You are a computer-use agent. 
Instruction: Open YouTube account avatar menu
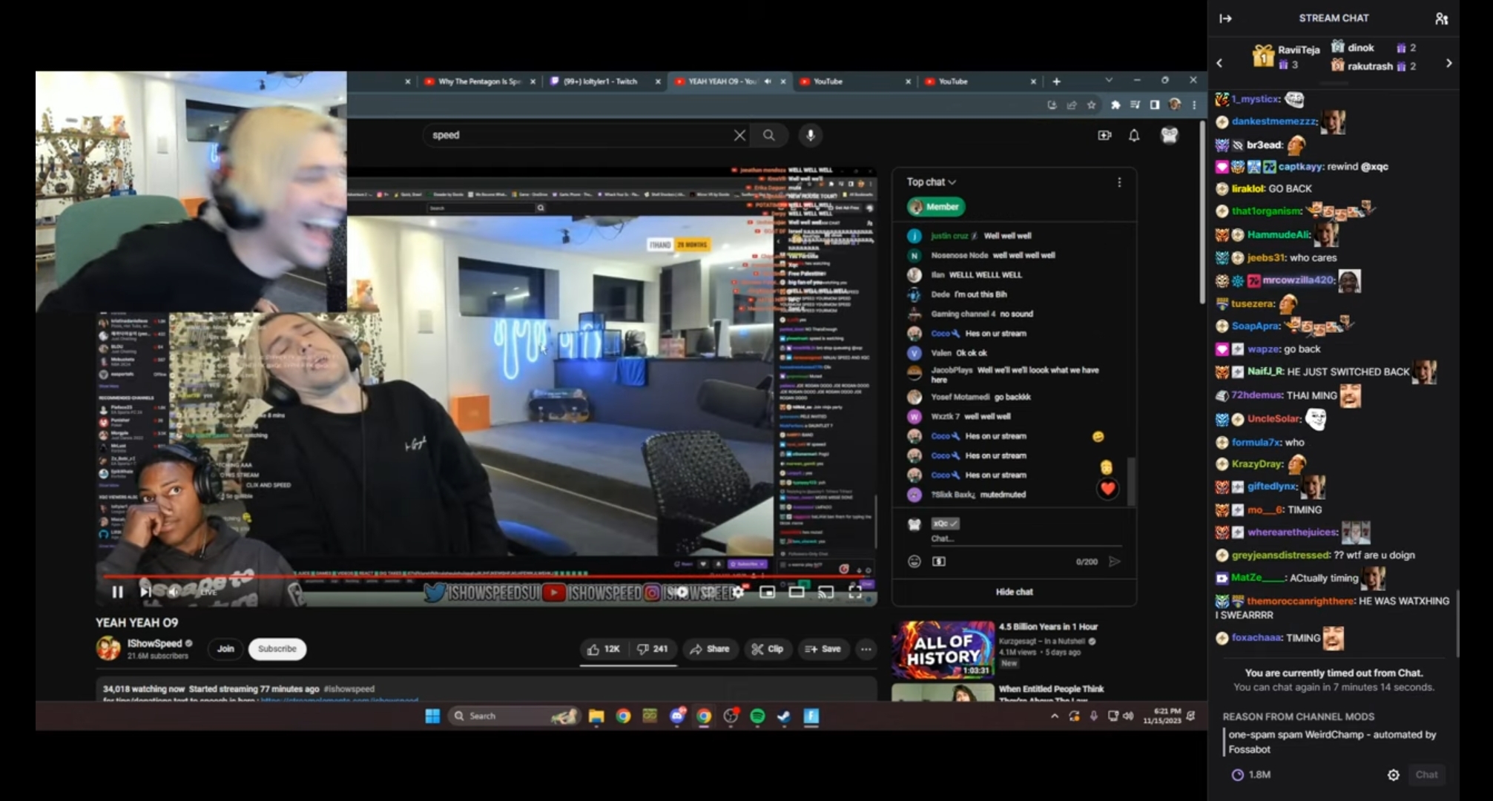pos(1170,135)
